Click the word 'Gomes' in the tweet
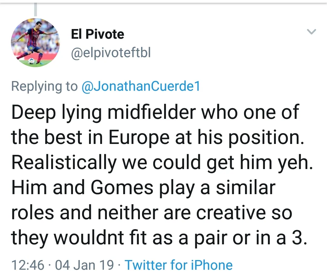The image size is (327, 277). click(122, 187)
